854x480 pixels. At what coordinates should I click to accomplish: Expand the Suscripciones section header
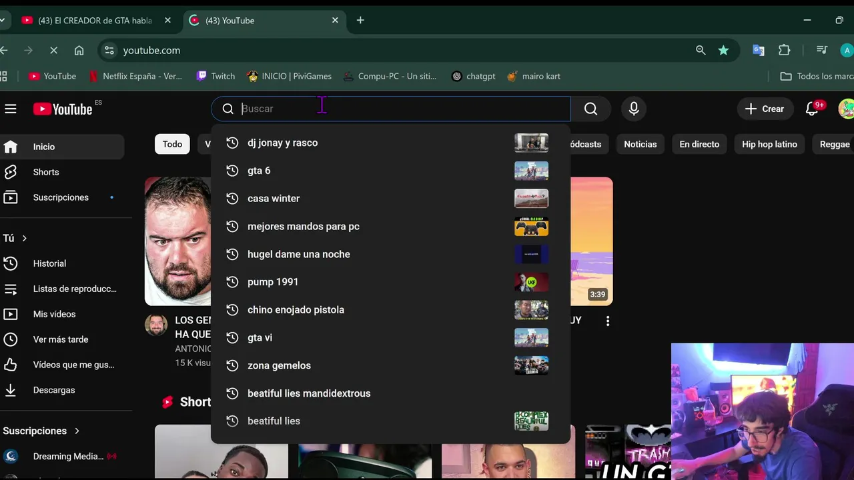coord(41,431)
